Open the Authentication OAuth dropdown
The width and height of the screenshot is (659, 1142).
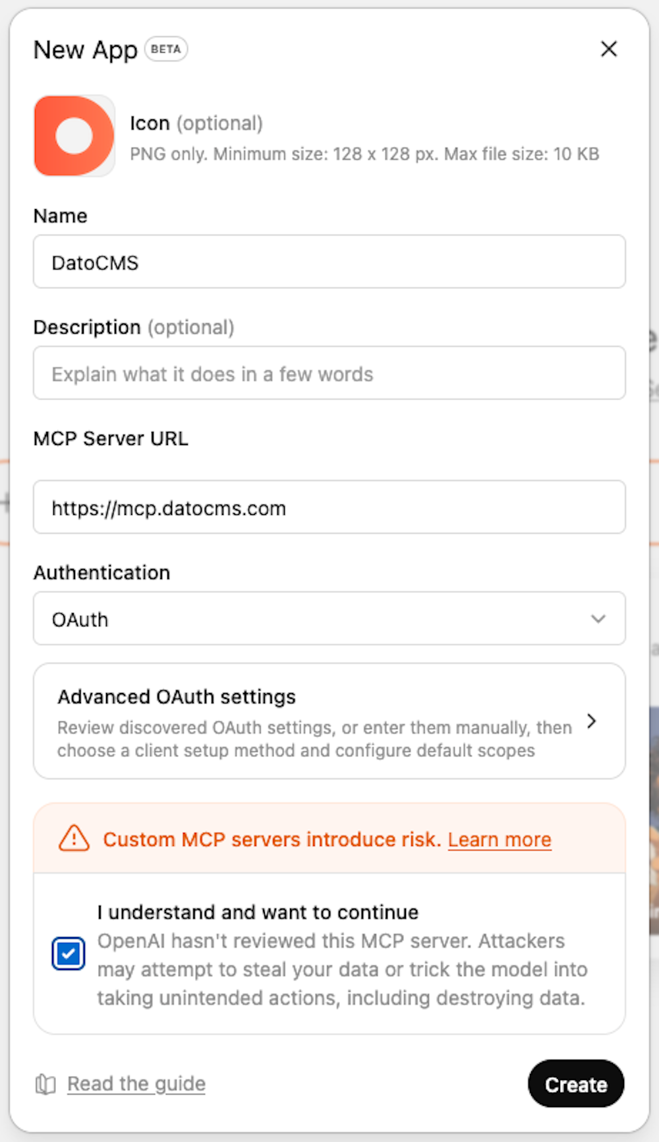coord(329,618)
